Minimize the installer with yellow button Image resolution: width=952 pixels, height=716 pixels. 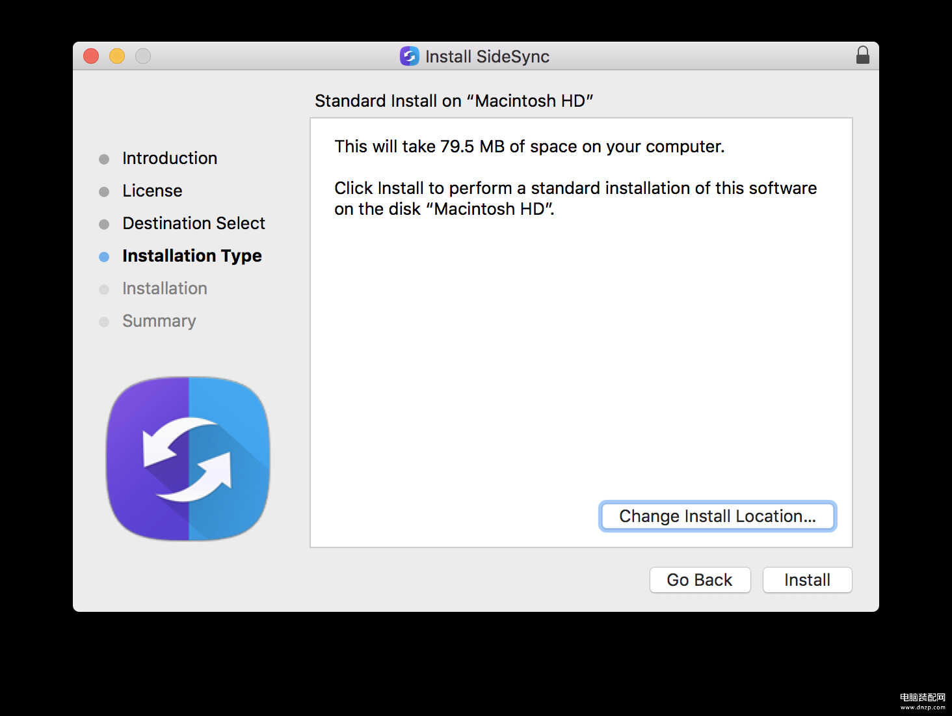tap(117, 56)
